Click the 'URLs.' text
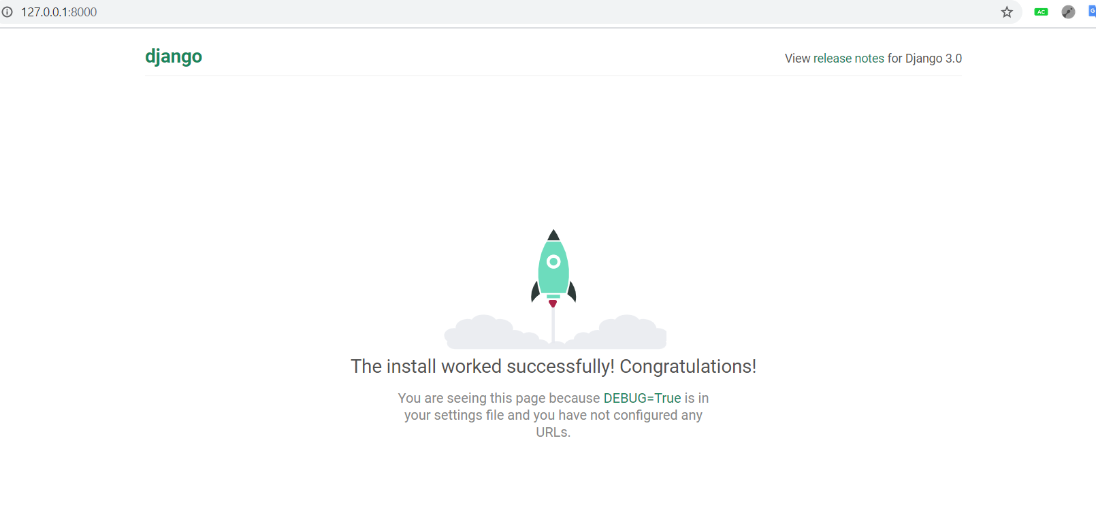 (553, 432)
